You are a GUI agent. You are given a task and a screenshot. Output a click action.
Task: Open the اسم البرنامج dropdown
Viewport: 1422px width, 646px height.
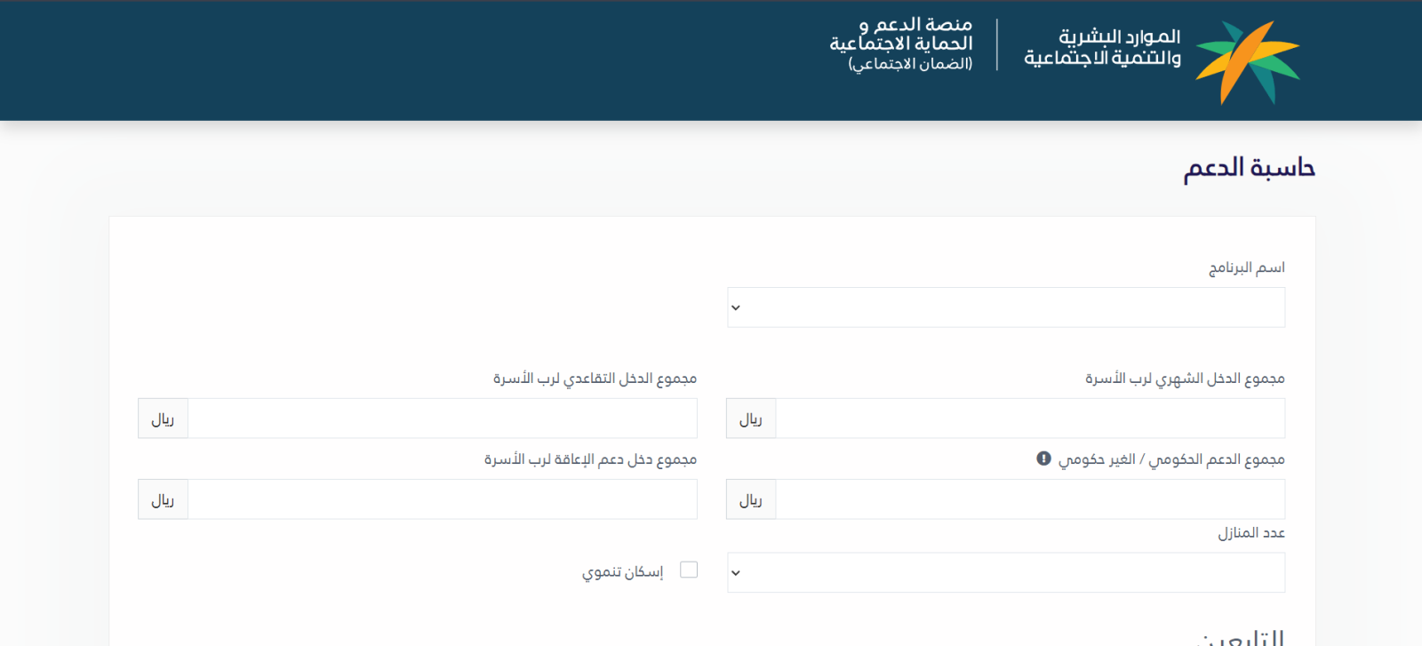click(1005, 307)
